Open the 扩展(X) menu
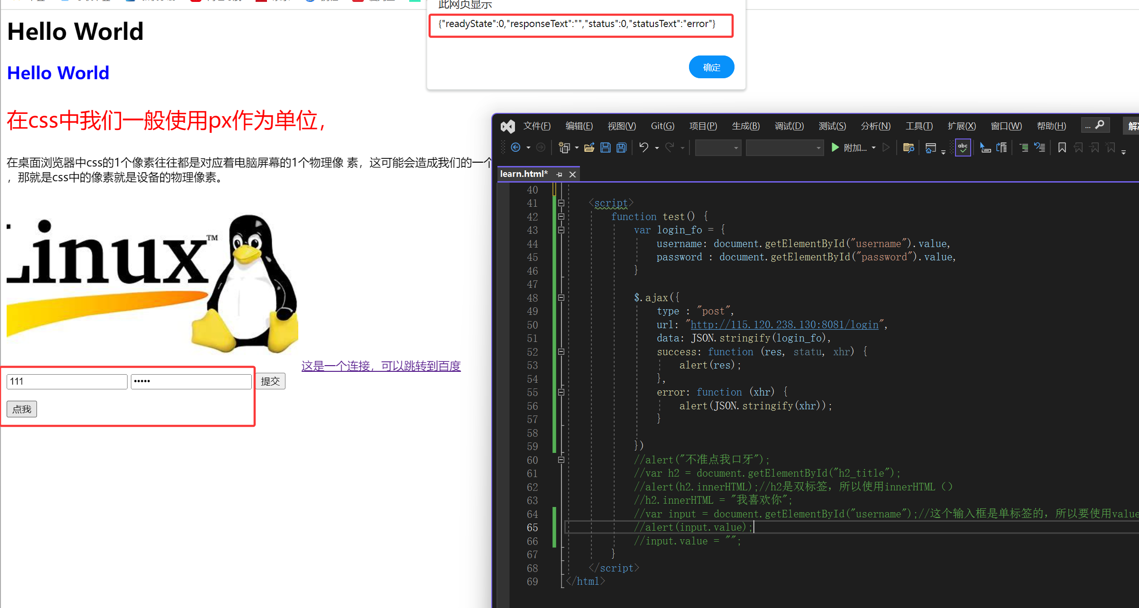Viewport: 1139px width, 608px height. pyautogui.click(x=962, y=126)
